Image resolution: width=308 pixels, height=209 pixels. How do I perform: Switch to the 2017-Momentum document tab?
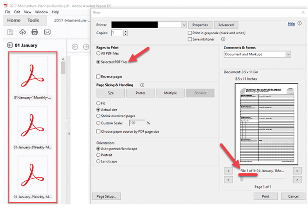click(72, 20)
